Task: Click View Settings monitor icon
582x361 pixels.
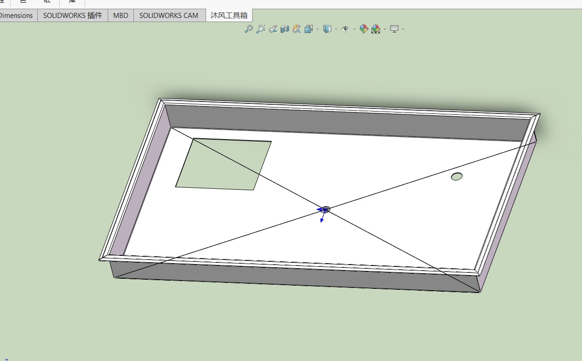Action: coord(394,29)
